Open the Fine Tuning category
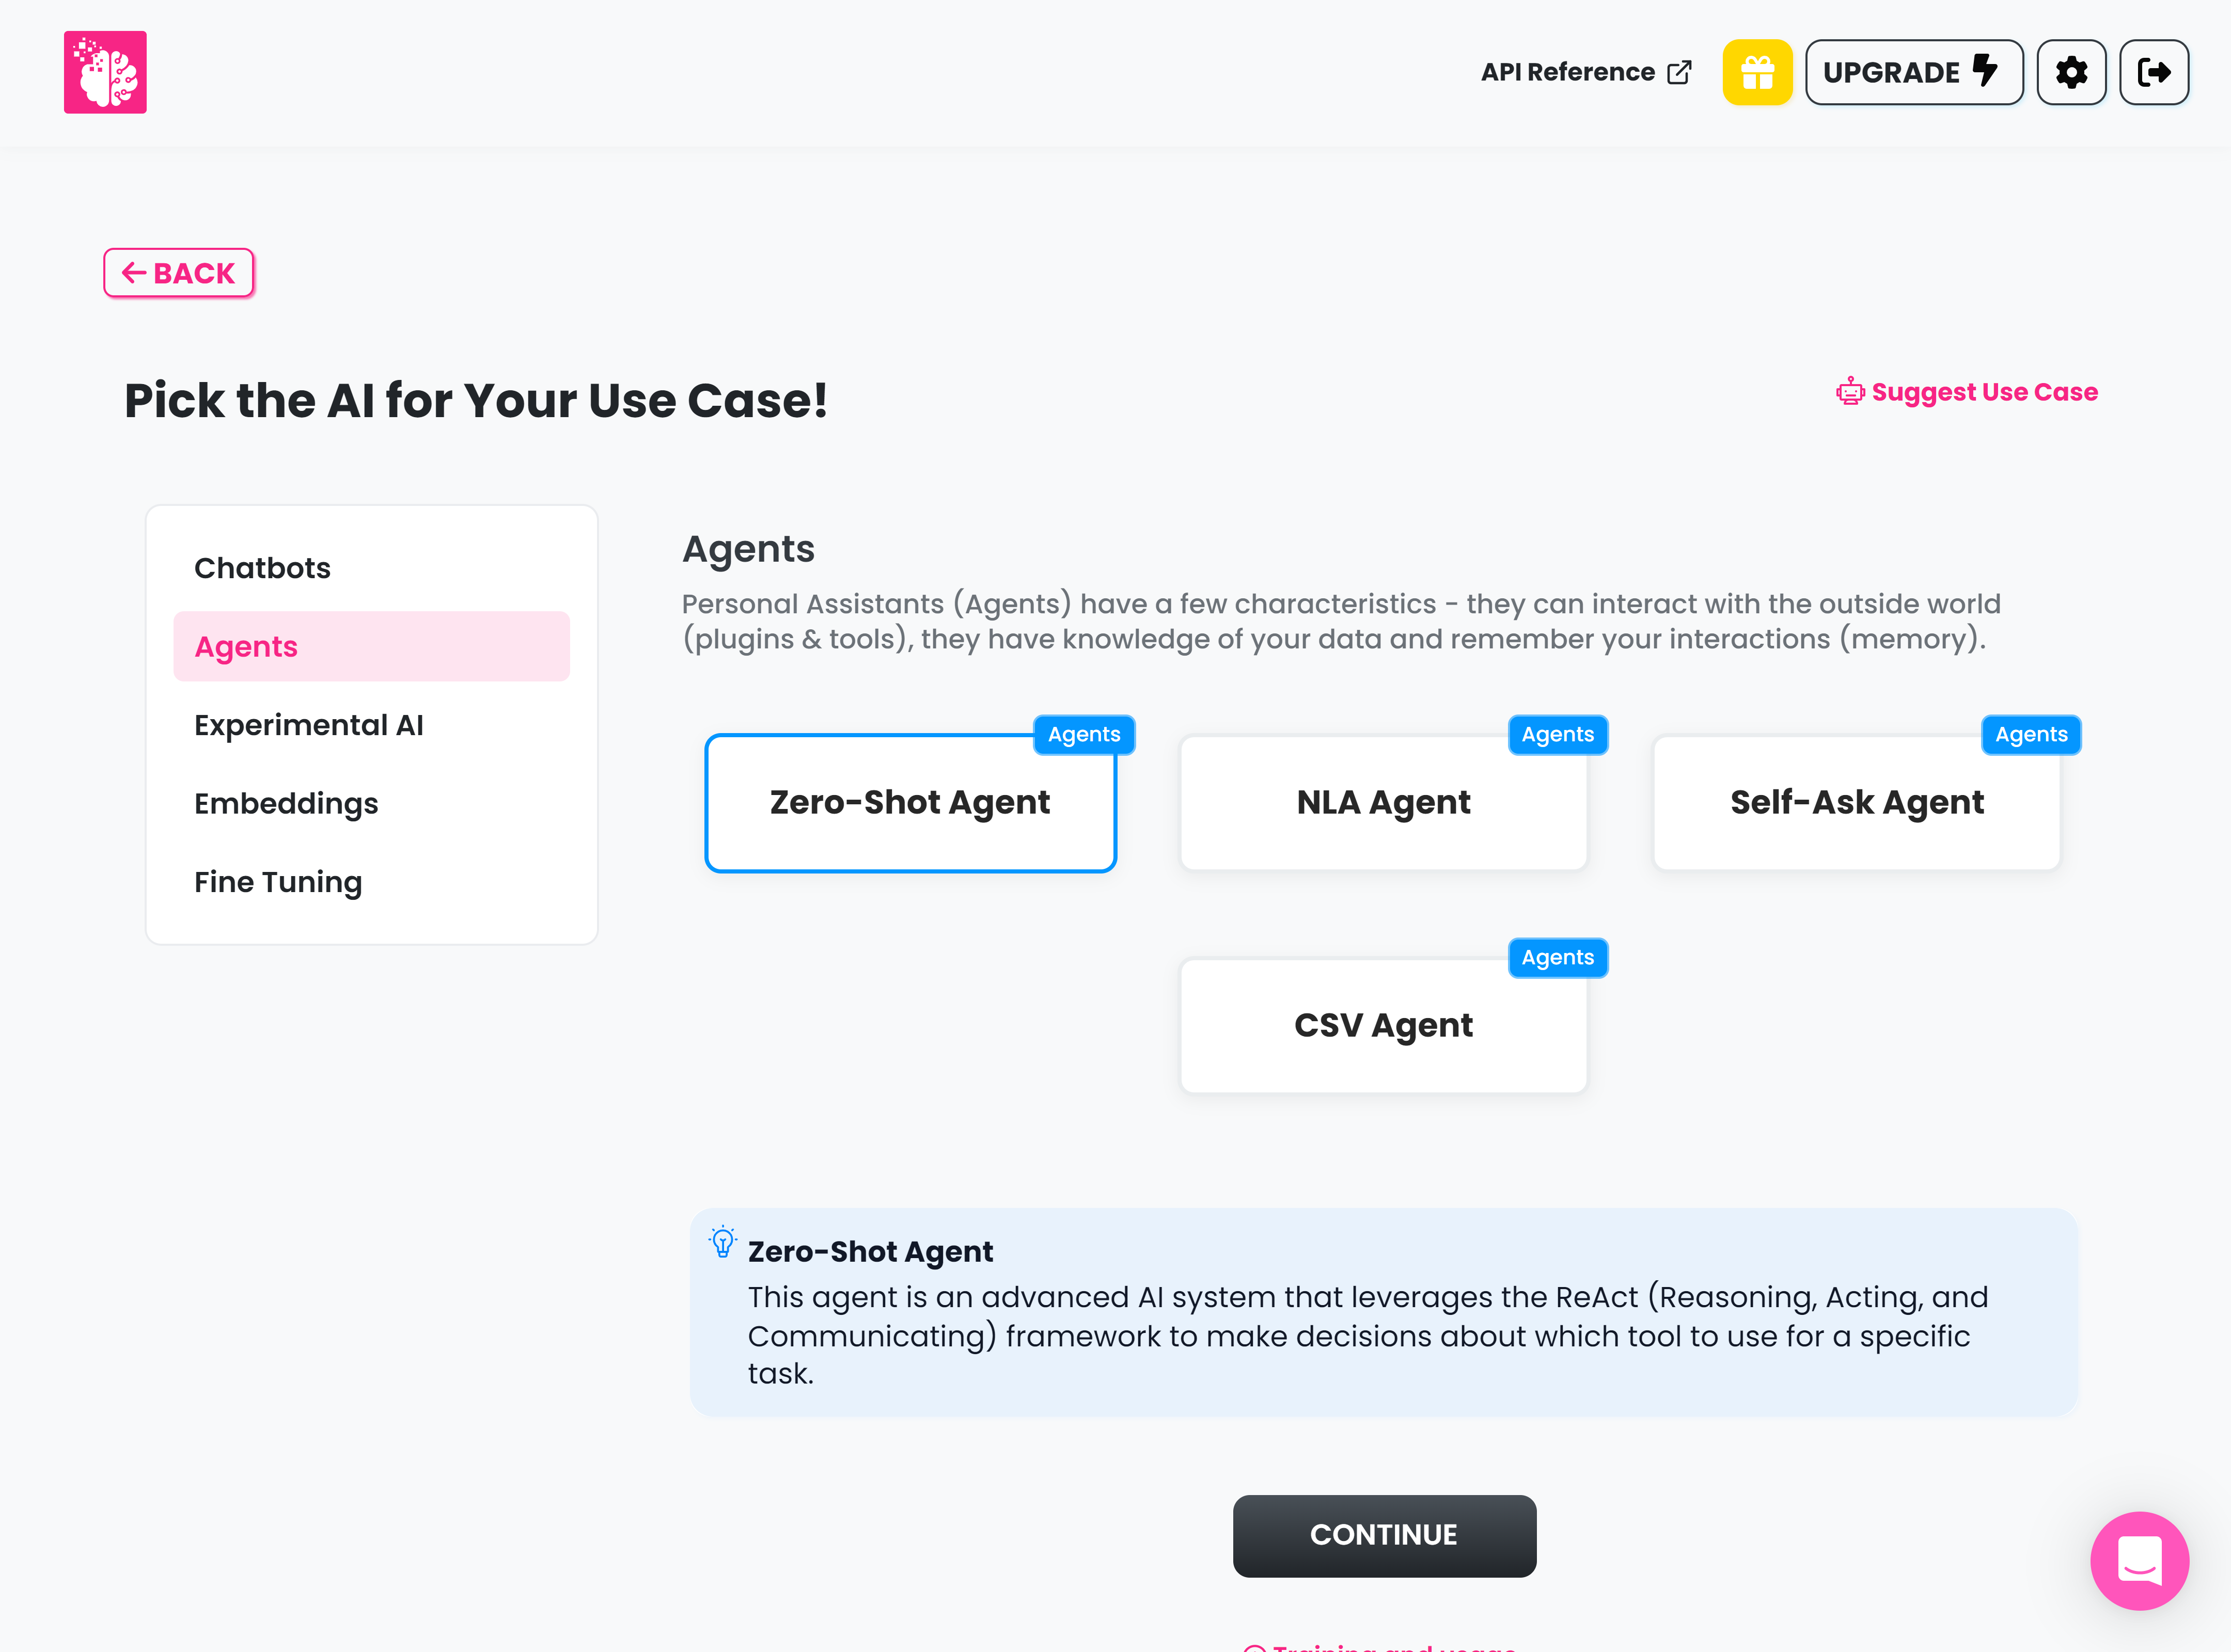Screen dimensions: 2231x1652 tap(278, 881)
